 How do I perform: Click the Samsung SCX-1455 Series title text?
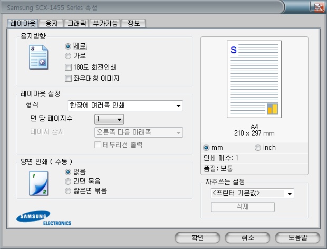(52, 8)
